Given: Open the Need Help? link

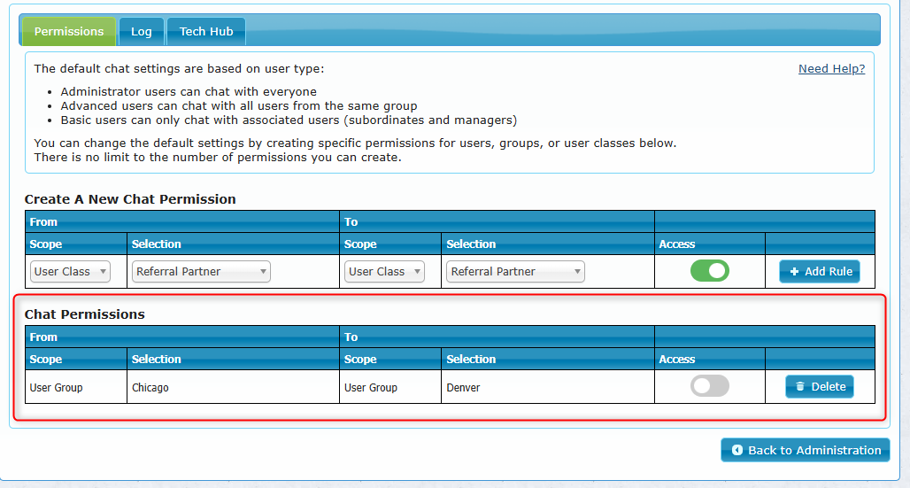Looking at the screenshot, I should click(831, 69).
